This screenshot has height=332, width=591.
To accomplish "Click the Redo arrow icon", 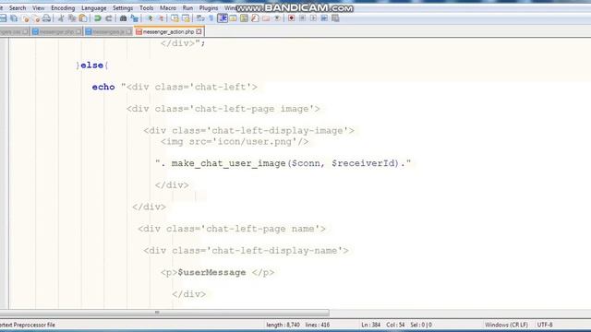I will coord(109,18).
